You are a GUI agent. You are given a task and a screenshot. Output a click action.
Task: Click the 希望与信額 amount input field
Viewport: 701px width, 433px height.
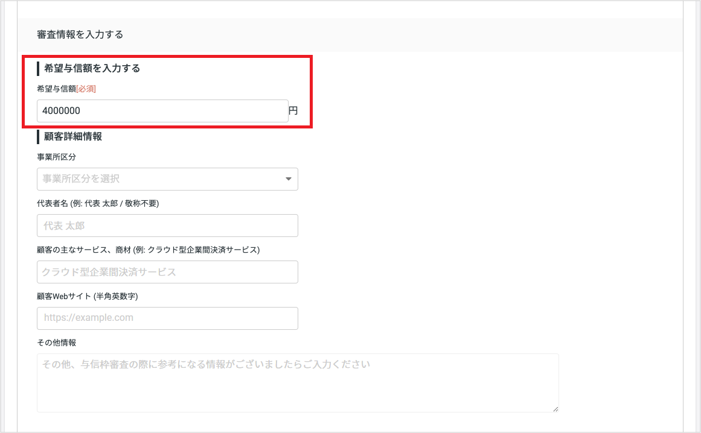162,111
